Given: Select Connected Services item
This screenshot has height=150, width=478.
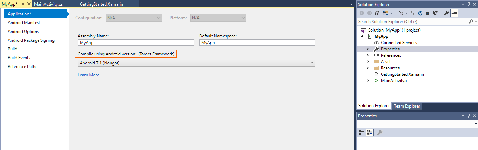Looking at the screenshot, I should [x=399, y=43].
